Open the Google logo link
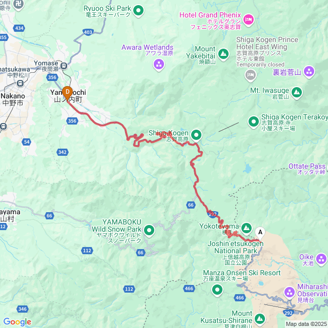This screenshot has height=328, width=328. 17,322
